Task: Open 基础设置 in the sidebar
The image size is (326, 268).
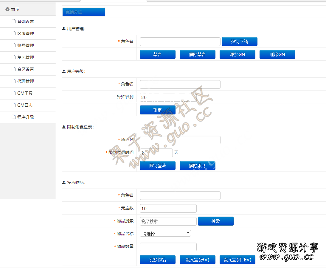Action: click(25, 22)
